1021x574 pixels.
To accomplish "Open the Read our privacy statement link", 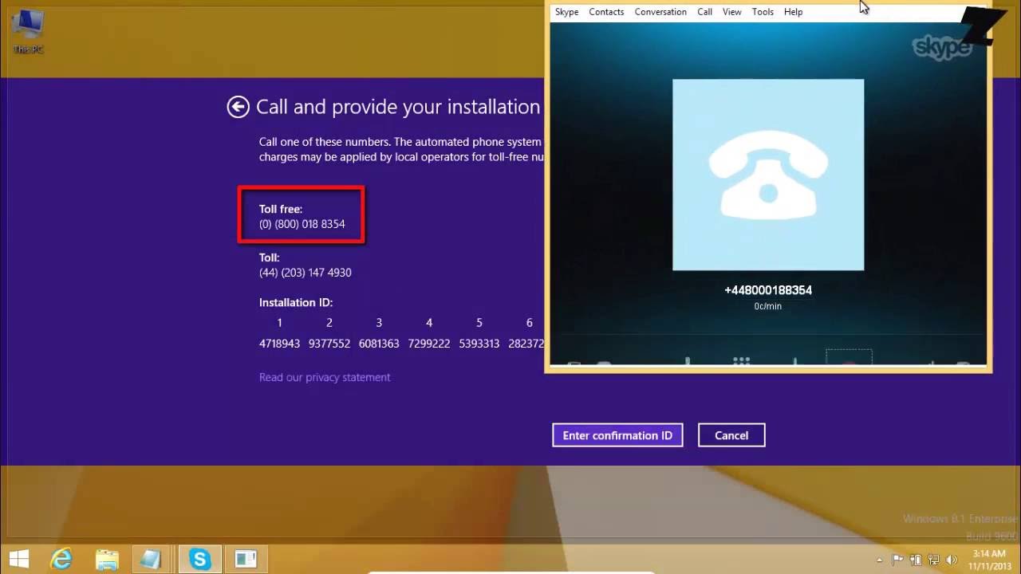I will [325, 377].
